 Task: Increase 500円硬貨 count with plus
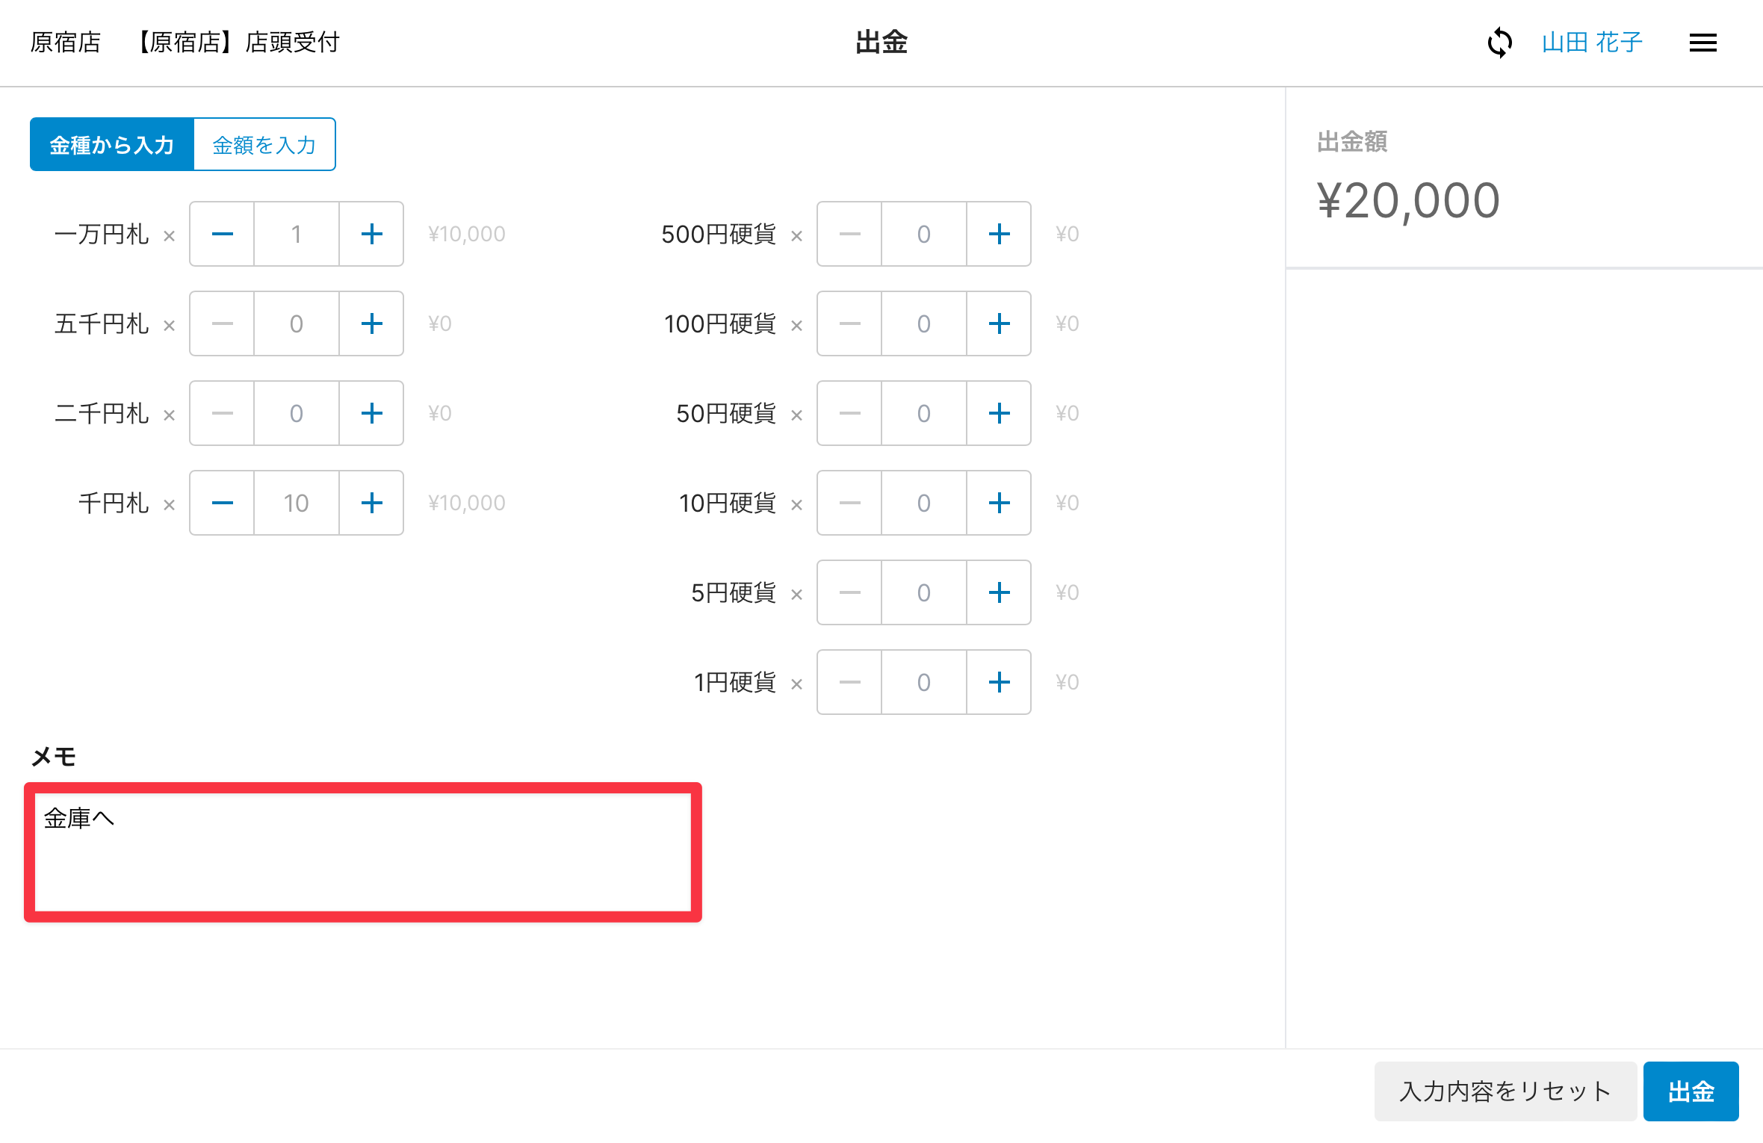click(999, 234)
